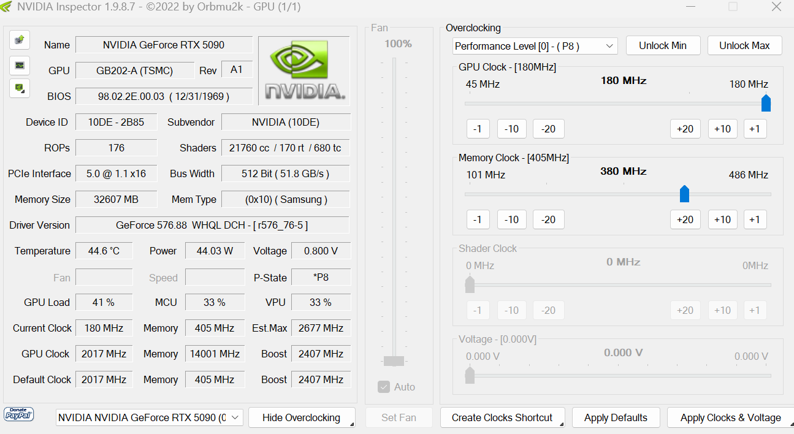
Task: Click Bus Width value 512 Bit
Action: pyautogui.click(x=286, y=173)
